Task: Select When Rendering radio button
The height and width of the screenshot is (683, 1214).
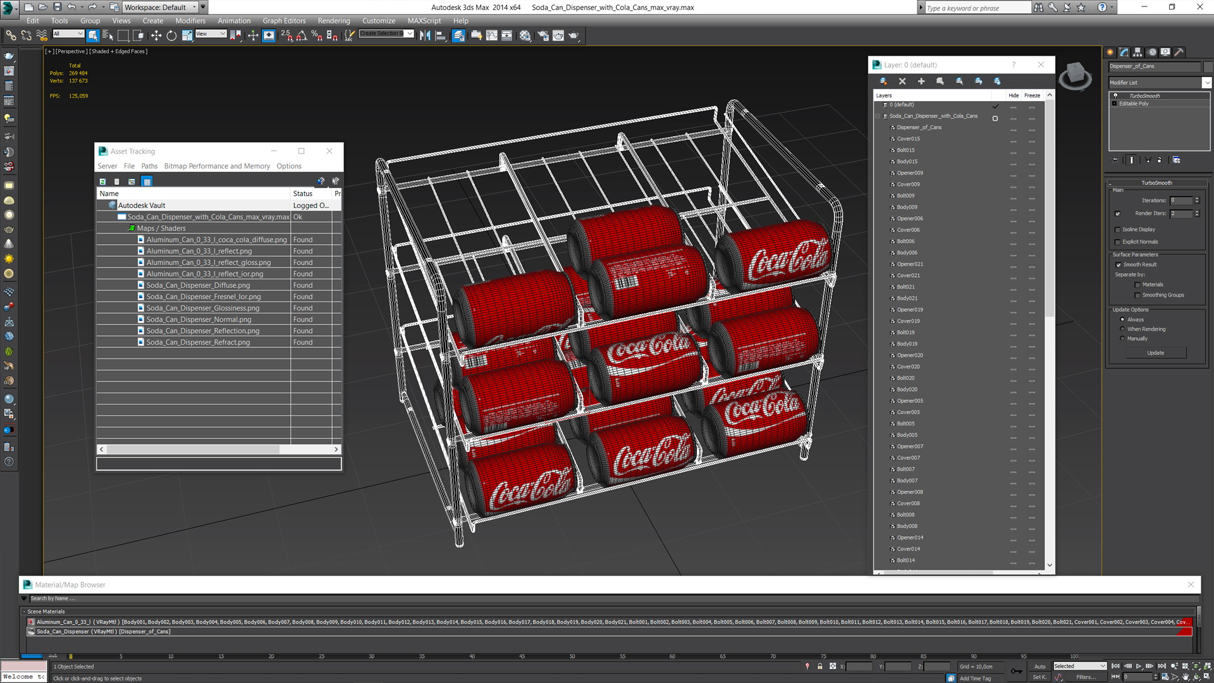Action: 1122,329
